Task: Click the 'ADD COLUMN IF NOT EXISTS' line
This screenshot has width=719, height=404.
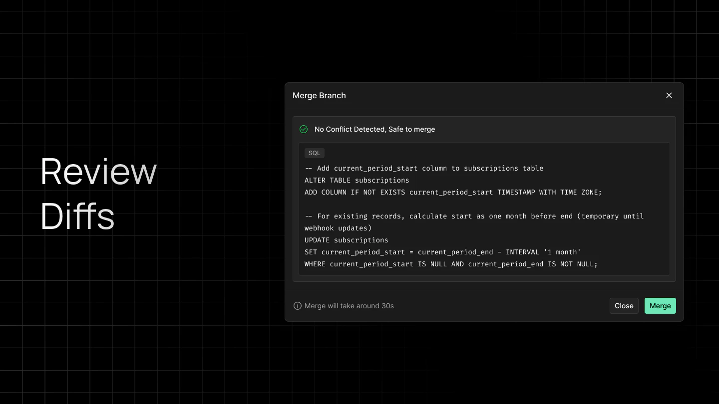Action: 453,192
